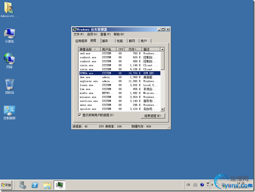The image size is (255, 192).
Task: Switch to the 服务 tab
Action: pyautogui.click(x=108, y=41)
